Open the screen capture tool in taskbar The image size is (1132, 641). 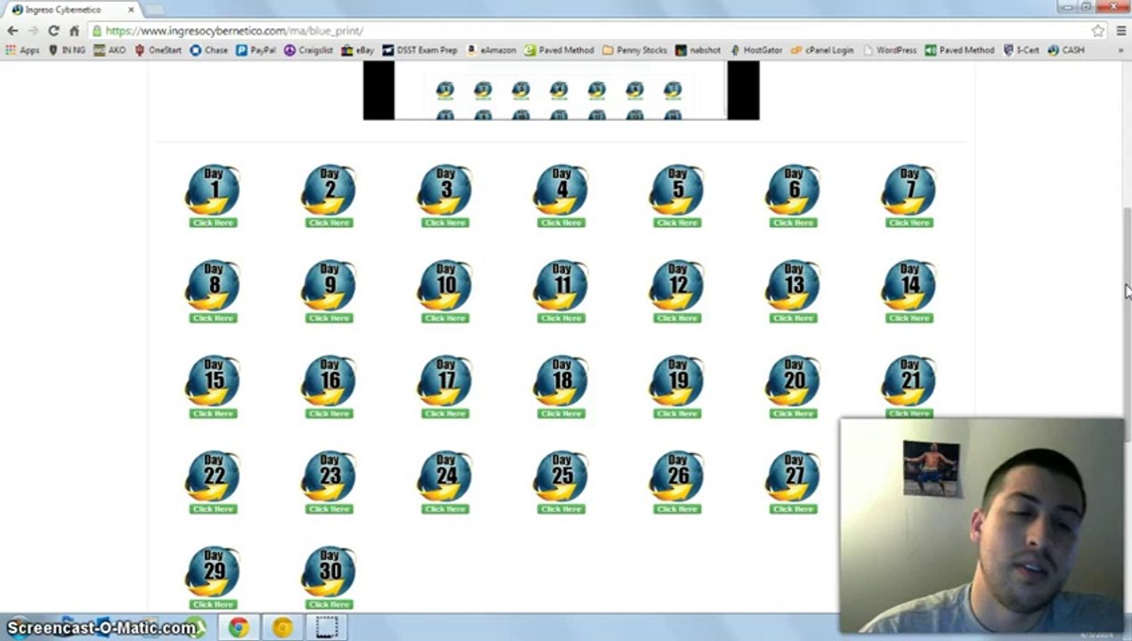(x=327, y=628)
